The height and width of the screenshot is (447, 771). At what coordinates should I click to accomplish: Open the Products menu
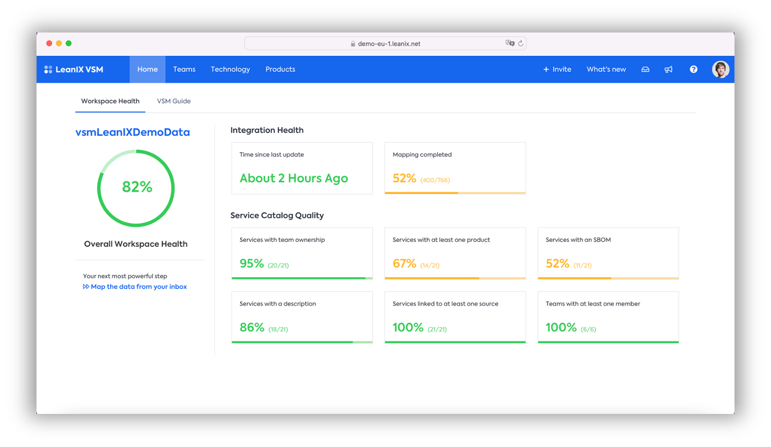pos(280,70)
